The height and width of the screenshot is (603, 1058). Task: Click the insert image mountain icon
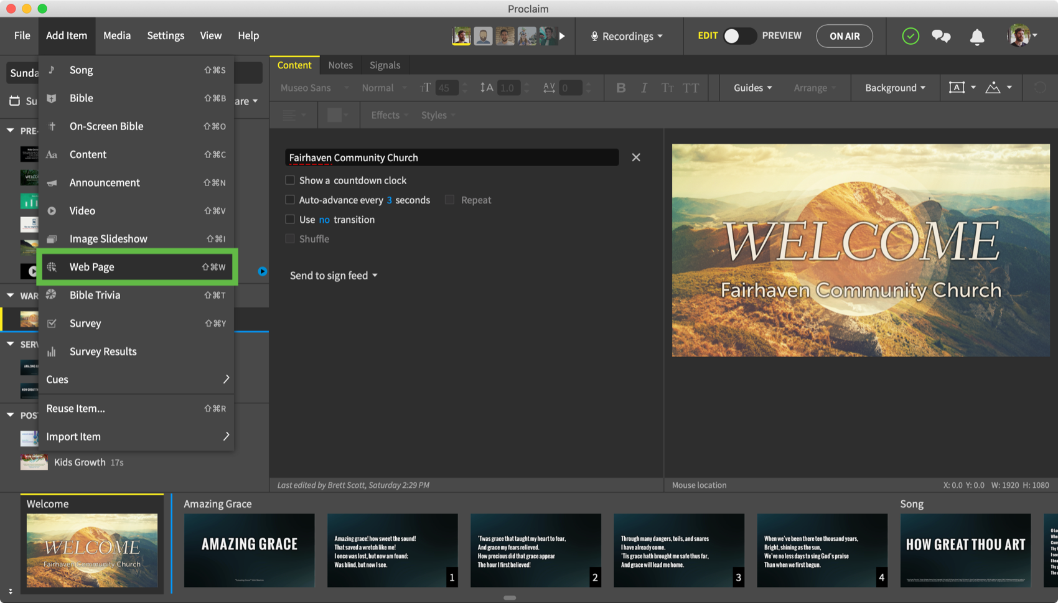click(993, 88)
